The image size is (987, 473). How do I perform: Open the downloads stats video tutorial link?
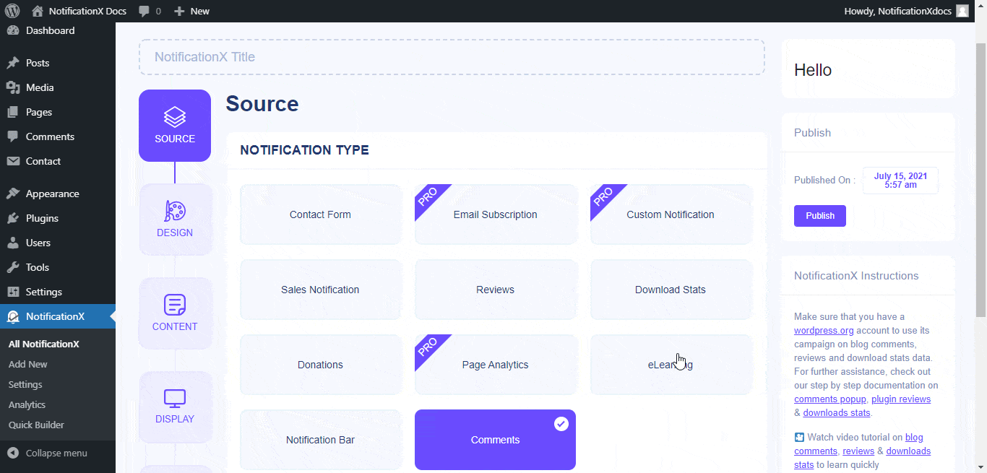click(862, 458)
